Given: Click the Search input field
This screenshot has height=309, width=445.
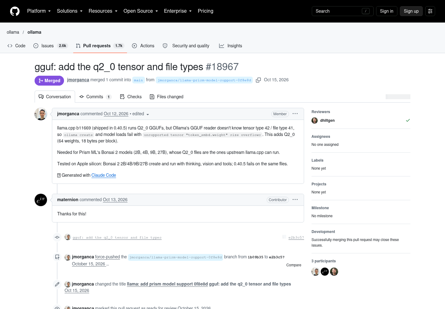Looking at the screenshot, I should point(343,11).
